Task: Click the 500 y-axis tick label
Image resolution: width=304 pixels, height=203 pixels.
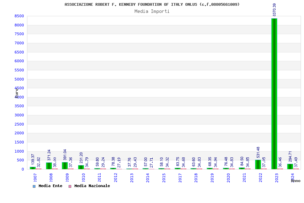Action: 20,160
